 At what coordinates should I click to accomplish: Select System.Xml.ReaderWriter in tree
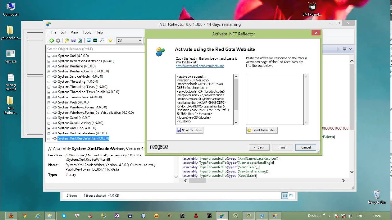[x=84, y=138]
